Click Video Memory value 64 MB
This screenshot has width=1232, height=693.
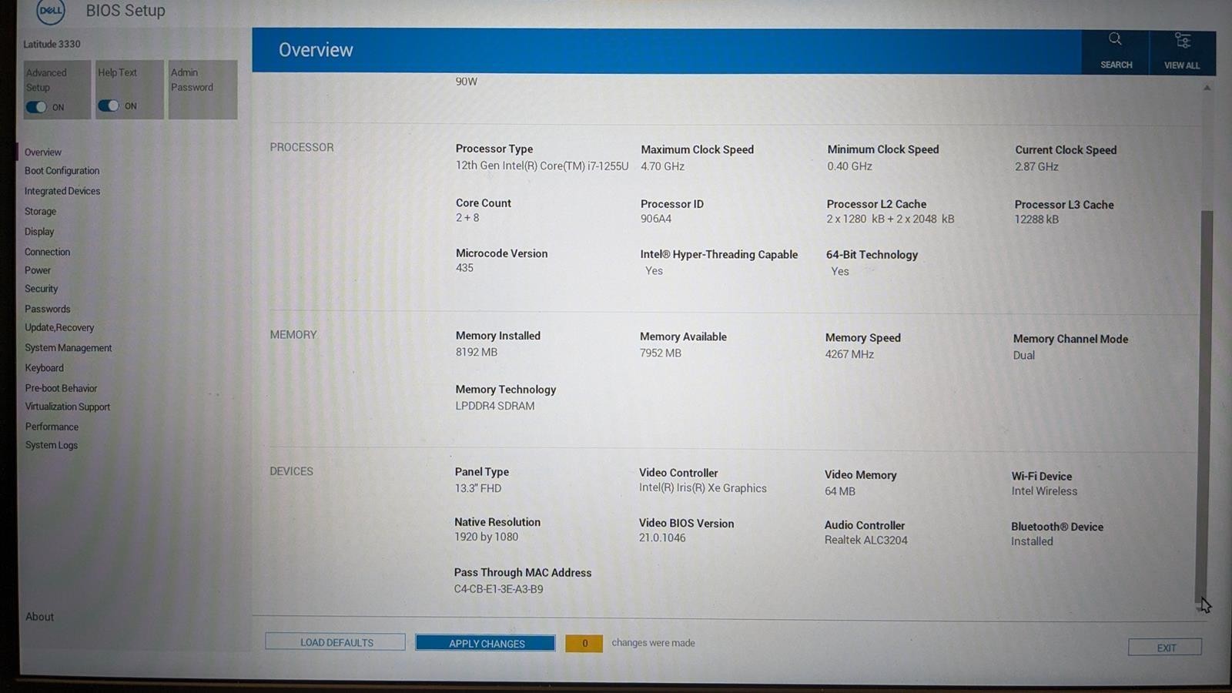pos(840,491)
